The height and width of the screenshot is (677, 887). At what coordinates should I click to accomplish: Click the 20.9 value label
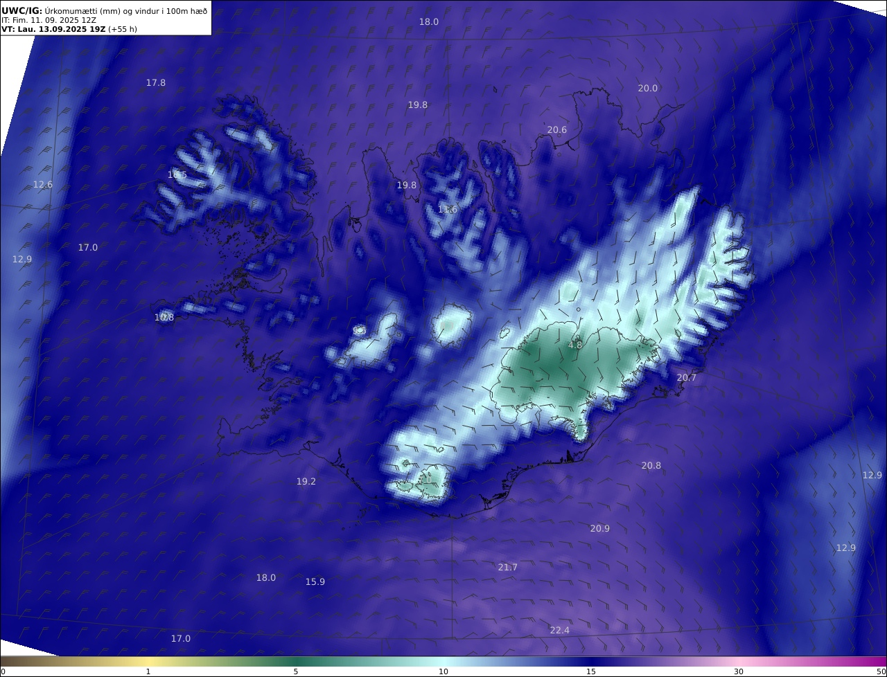pyautogui.click(x=599, y=528)
